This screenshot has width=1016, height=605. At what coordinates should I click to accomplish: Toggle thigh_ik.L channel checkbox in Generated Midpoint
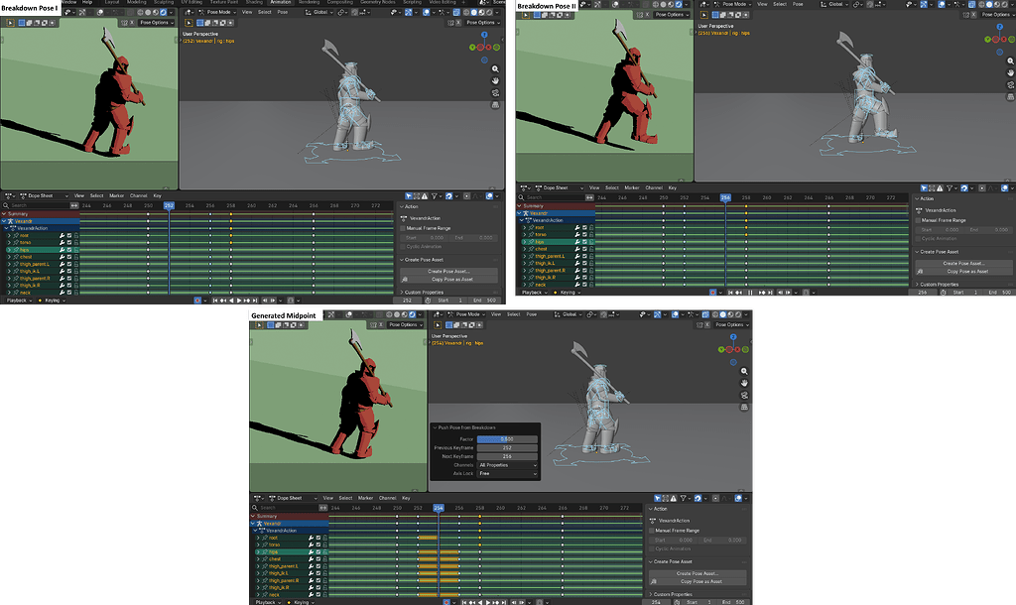point(318,573)
